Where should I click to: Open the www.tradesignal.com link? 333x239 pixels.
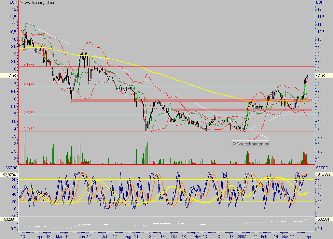pyautogui.click(x=40, y=3)
